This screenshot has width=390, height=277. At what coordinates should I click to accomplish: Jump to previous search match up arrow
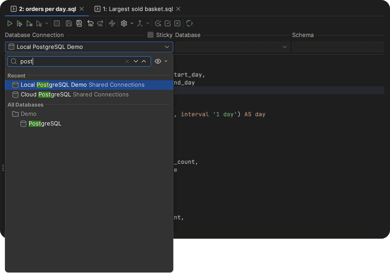click(x=144, y=61)
